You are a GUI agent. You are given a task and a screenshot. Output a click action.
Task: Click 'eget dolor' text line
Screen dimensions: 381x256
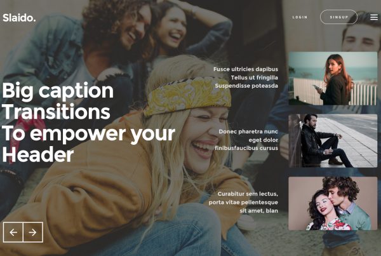264,140
